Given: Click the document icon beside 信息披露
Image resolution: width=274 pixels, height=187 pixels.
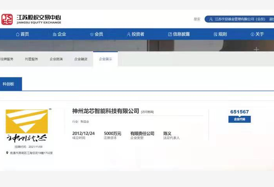Looking at the screenshot, I should click(x=170, y=34).
